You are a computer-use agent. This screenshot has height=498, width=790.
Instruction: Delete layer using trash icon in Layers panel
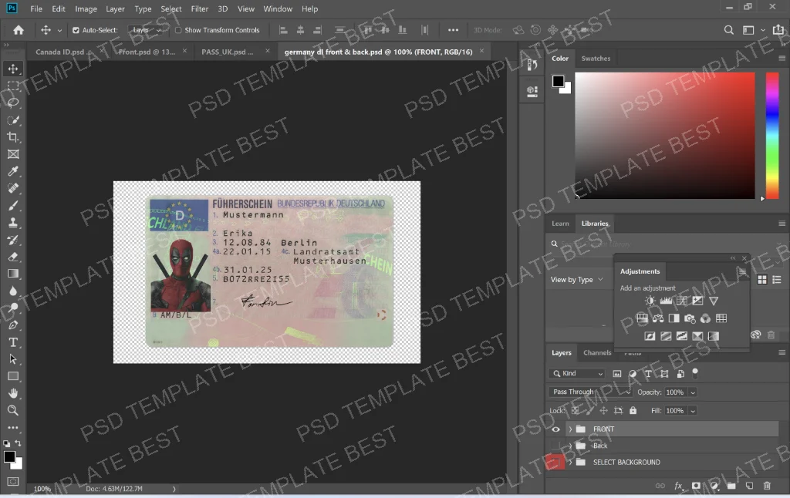pos(767,486)
